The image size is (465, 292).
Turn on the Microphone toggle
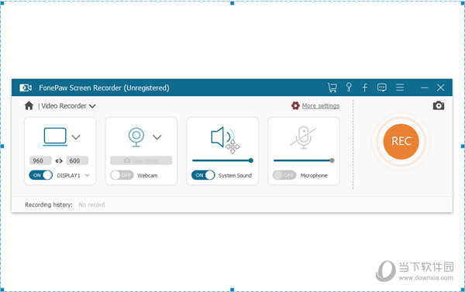(284, 175)
